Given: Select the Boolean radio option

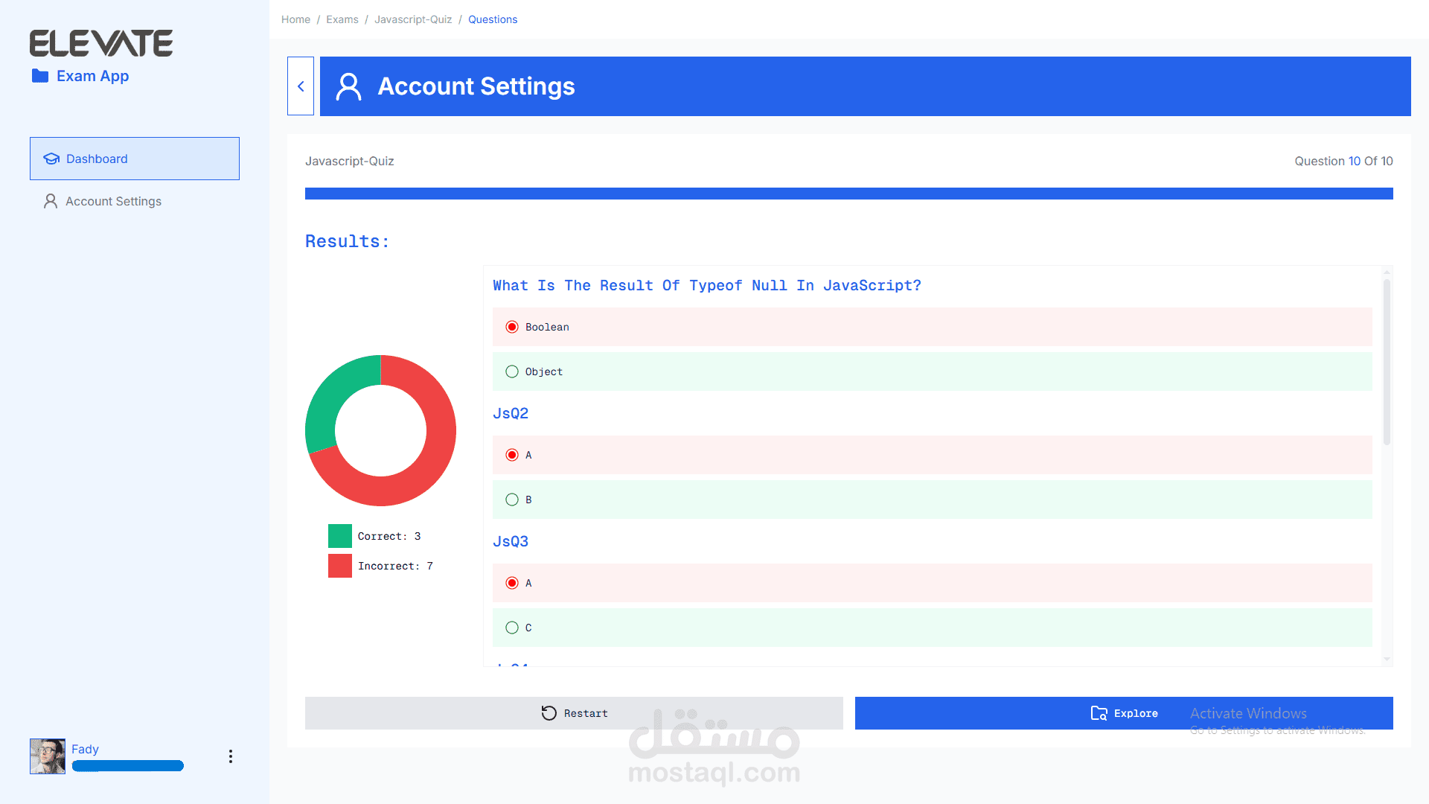Looking at the screenshot, I should pos(512,327).
